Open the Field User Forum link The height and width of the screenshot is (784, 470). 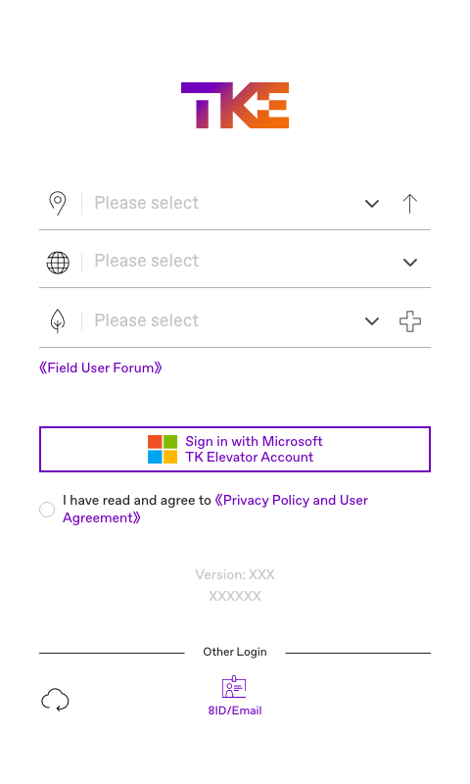pos(101,368)
